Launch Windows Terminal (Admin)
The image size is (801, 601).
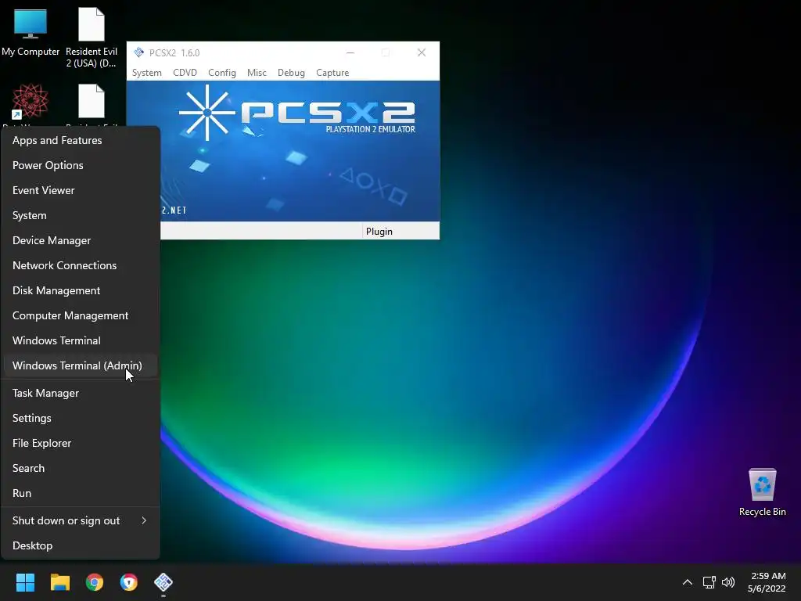[x=81, y=365]
